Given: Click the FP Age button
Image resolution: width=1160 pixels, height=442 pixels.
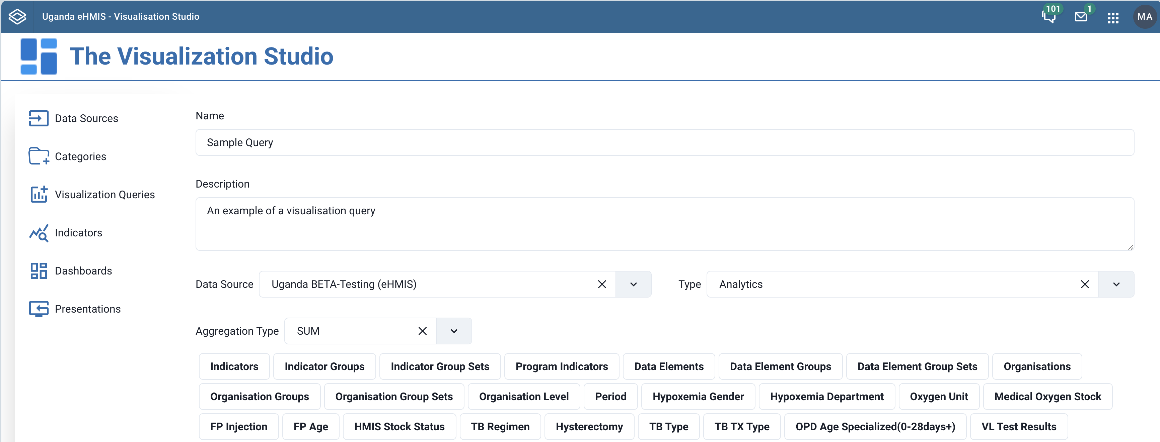Looking at the screenshot, I should coord(311,427).
